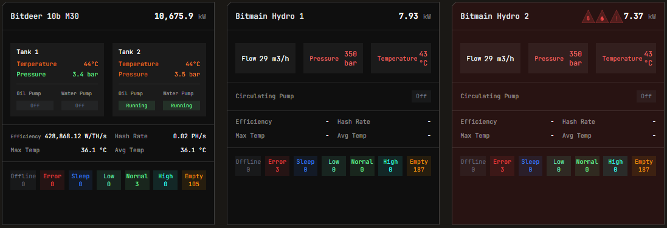This screenshot has height=228, width=667.
Task: Open the Bitdeer 10b M30 card title
Action: (x=44, y=16)
